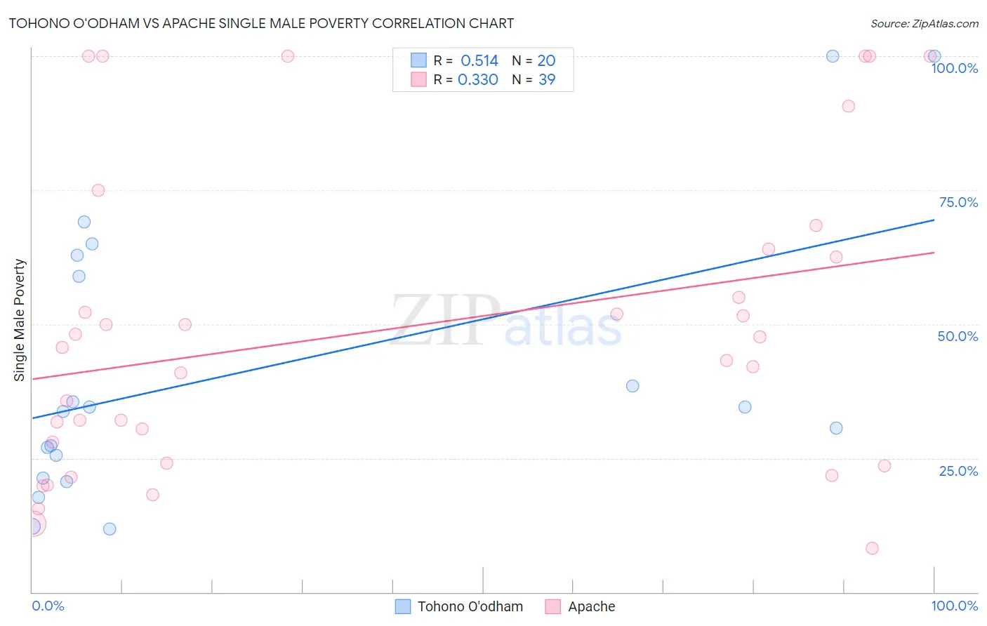Click the lowest pink data point at bottom right
Image resolution: width=987 pixels, height=626 pixels.
click(872, 548)
